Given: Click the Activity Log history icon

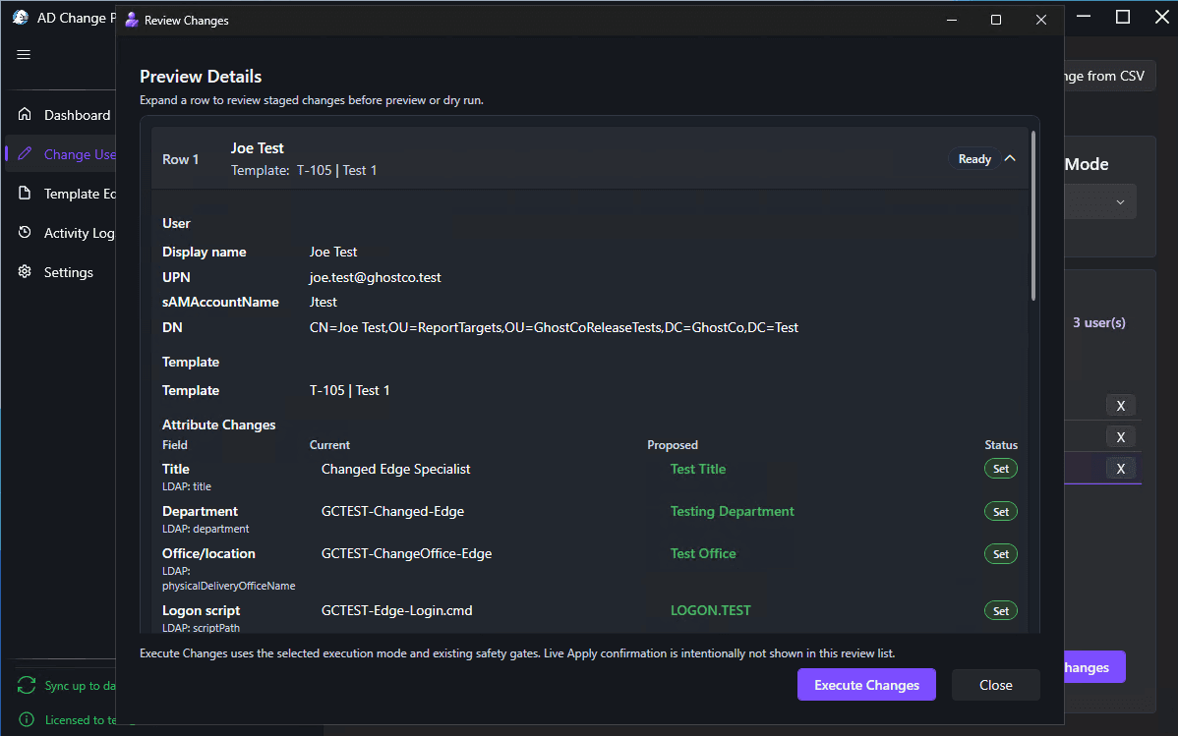Looking at the screenshot, I should (25, 232).
